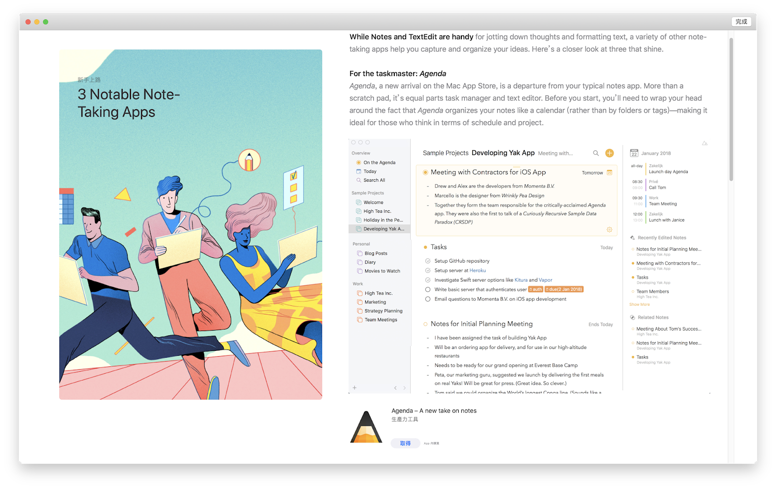Toggle Setup GitHub repository checkbox

(428, 261)
